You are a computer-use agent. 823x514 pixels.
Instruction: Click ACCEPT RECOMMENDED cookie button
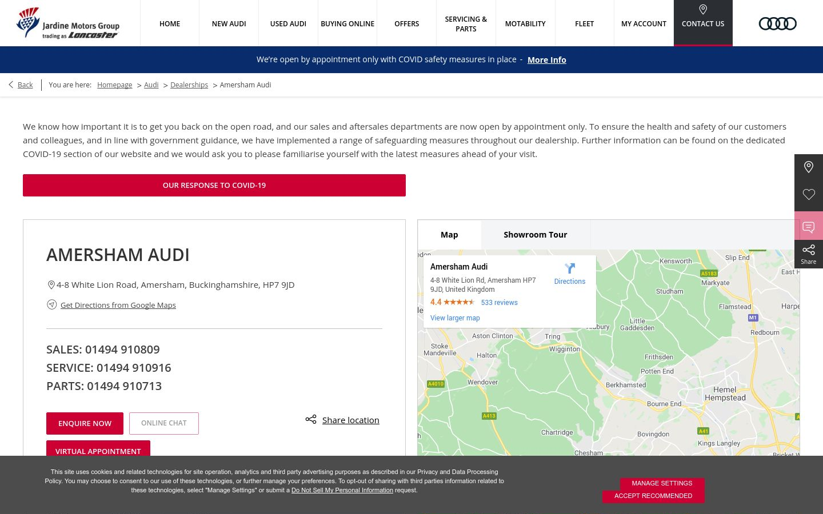(x=653, y=496)
